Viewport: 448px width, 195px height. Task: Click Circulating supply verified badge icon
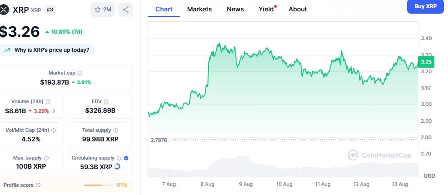click(x=126, y=158)
